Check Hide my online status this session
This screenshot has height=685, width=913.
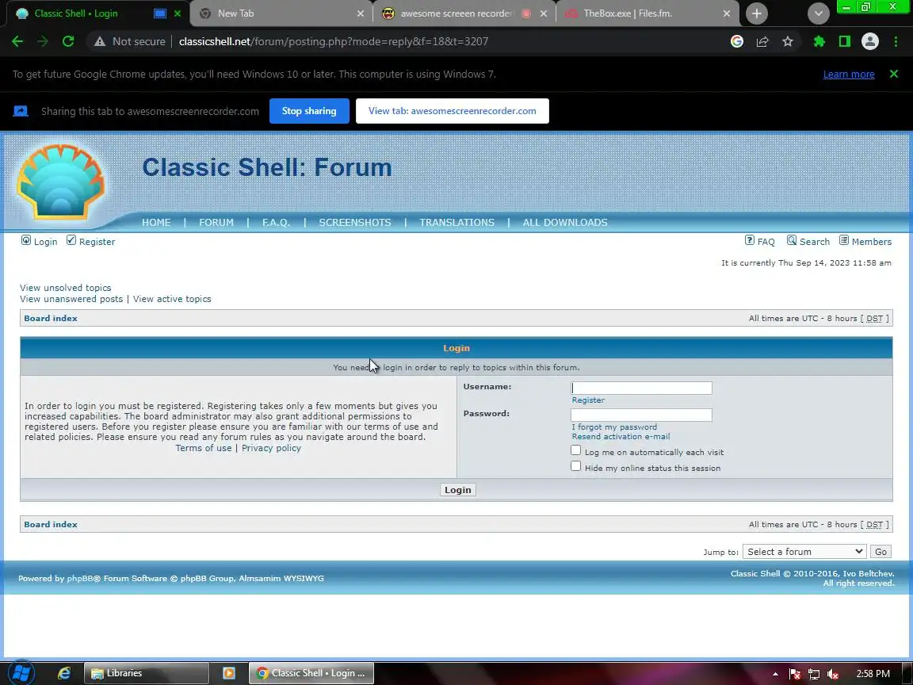pyautogui.click(x=576, y=466)
